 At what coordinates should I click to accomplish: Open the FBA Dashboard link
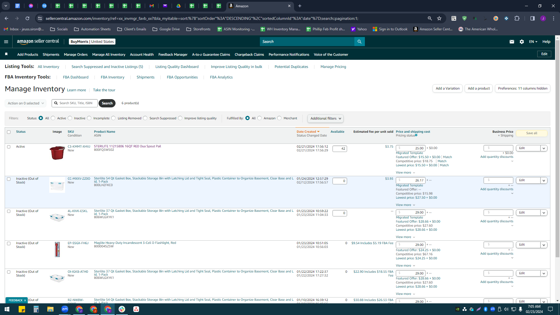76,77
